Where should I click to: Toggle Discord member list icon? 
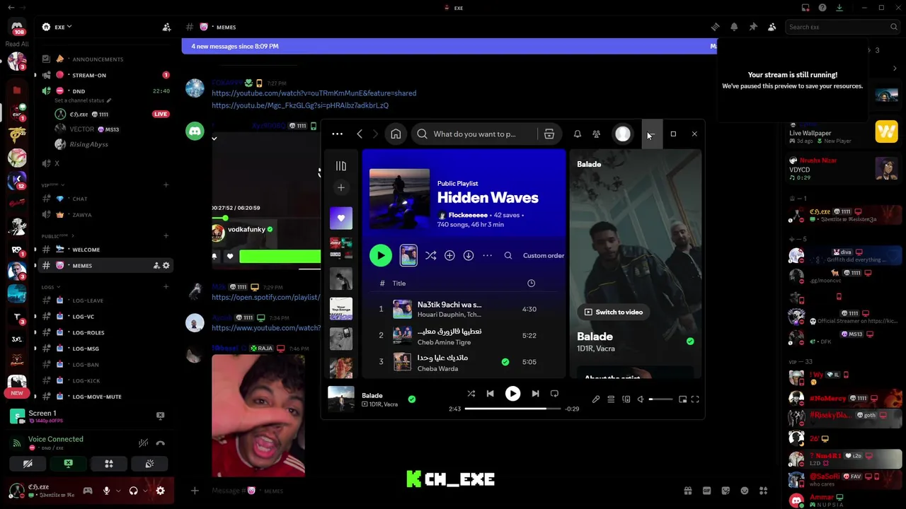click(772, 27)
